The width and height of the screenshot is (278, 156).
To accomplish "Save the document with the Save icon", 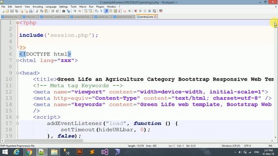I will pos(12,11).
